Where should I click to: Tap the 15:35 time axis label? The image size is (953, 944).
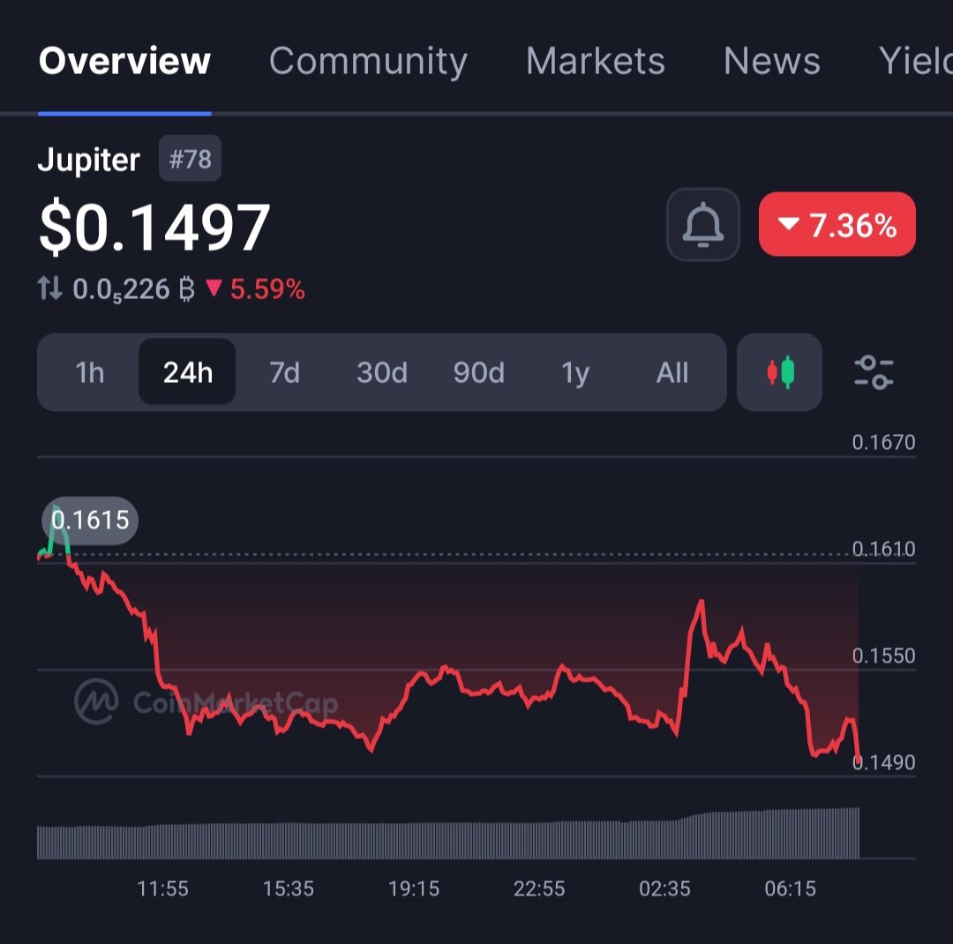pyautogui.click(x=288, y=888)
